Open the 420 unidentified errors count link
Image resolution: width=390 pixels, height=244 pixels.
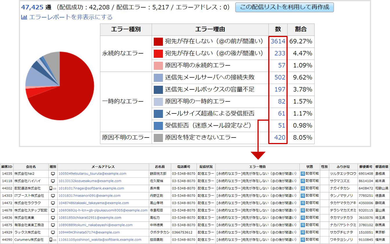[x=280, y=137]
